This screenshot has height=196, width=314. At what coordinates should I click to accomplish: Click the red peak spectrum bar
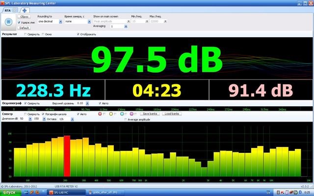pyautogui.click(x=67, y=156)
